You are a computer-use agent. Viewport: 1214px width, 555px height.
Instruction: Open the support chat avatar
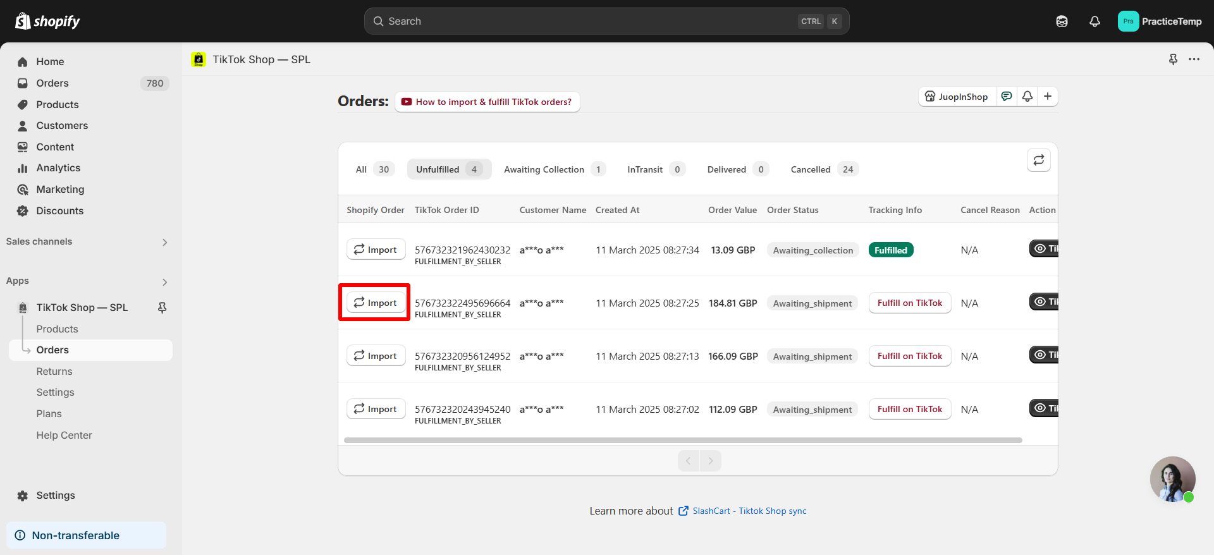point(1172,479)
